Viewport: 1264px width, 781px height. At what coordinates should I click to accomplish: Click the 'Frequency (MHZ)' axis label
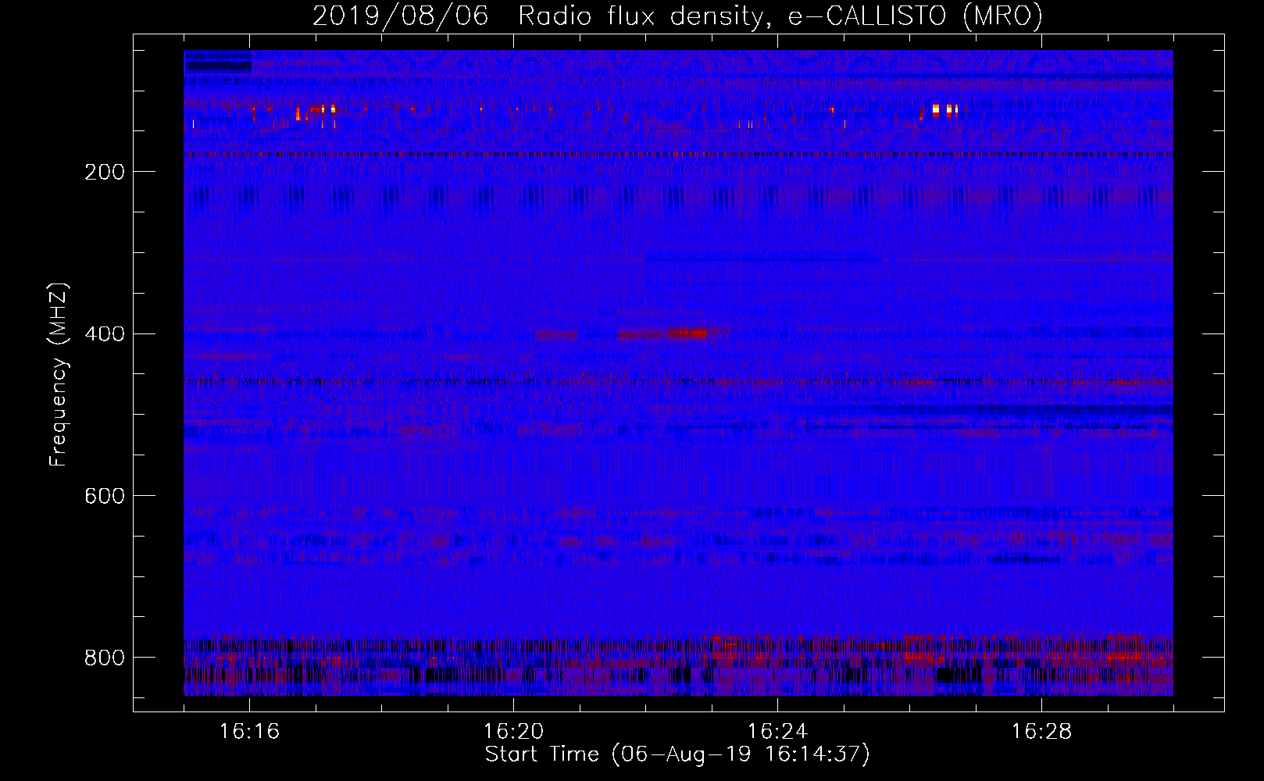pos(58,374)
